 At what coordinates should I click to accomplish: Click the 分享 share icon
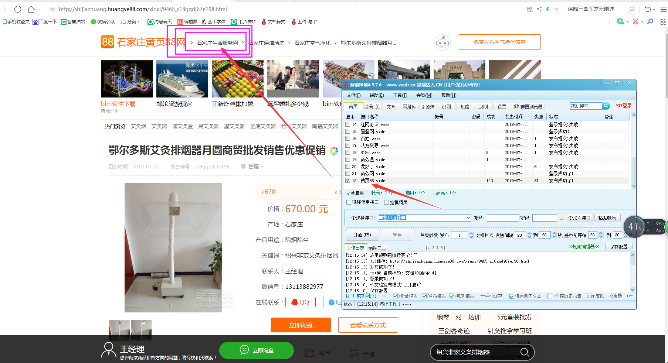coord(310,353)
